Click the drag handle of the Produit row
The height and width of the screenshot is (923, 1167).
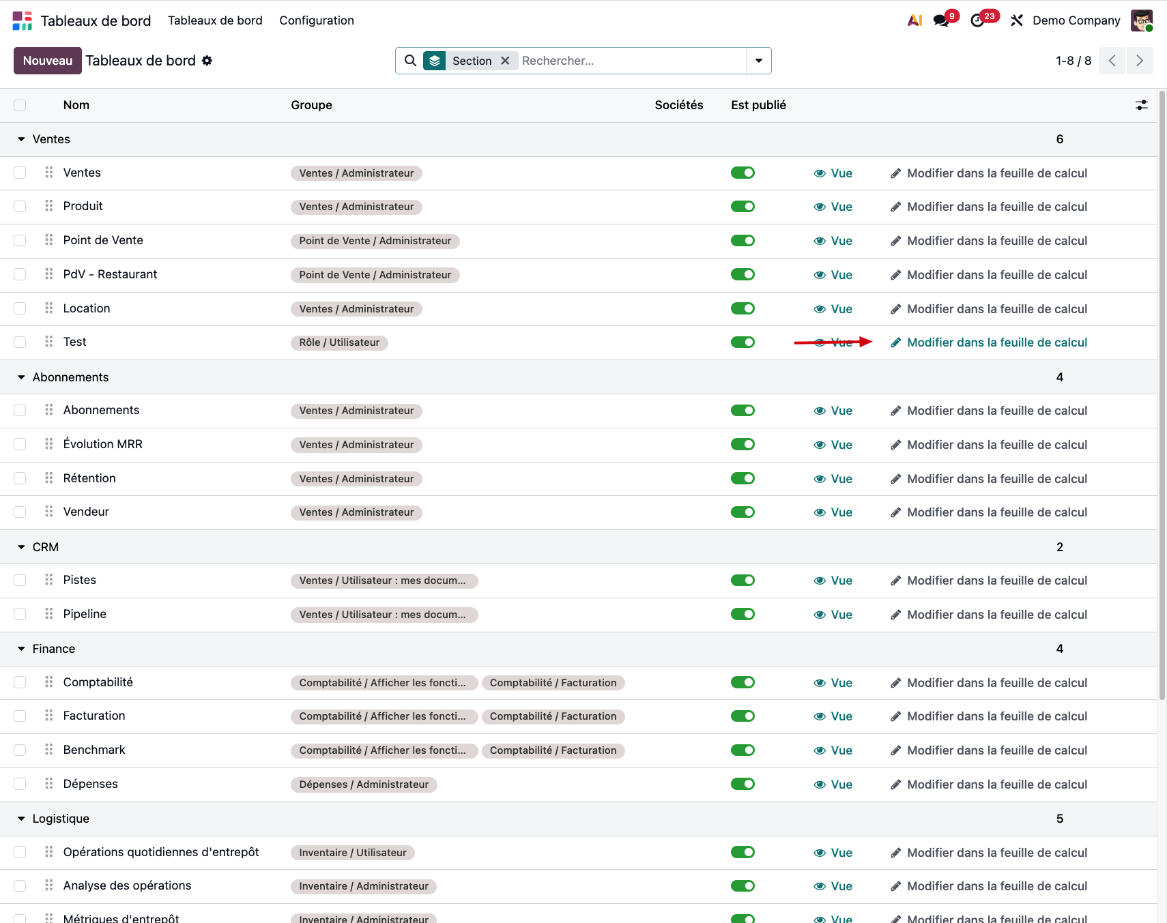48,206
